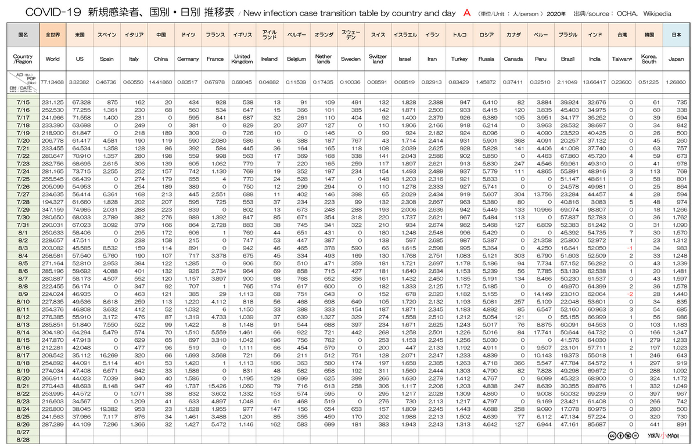Select US value 77.255 on 7/16
Screen dimensions: 697x448
pyautogui.click(x=81, y=109)
